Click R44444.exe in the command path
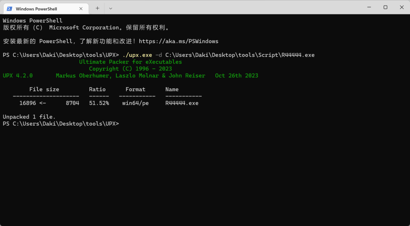The width and height of the screenshot is (410, 226). click(x=298, y=55)
